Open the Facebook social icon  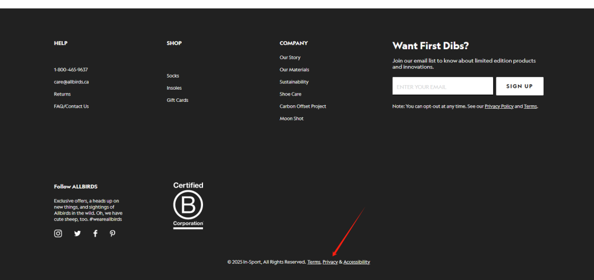coord(95,234)
